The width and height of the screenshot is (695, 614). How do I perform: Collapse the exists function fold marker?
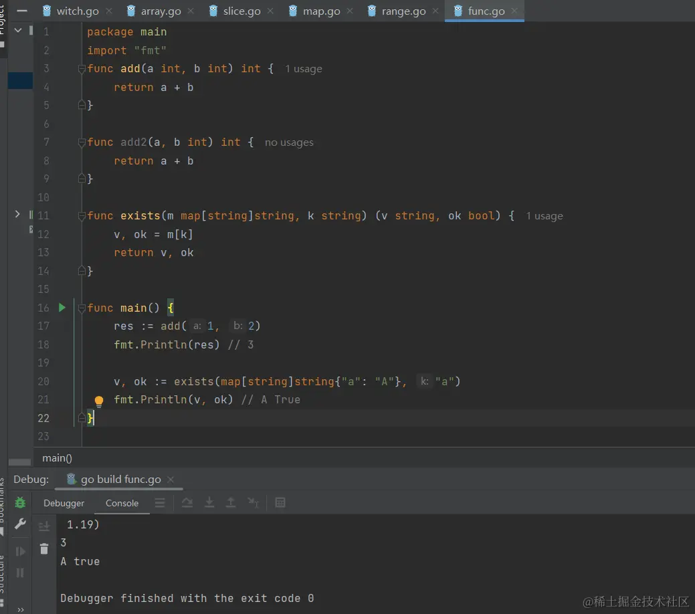[82, 216]
